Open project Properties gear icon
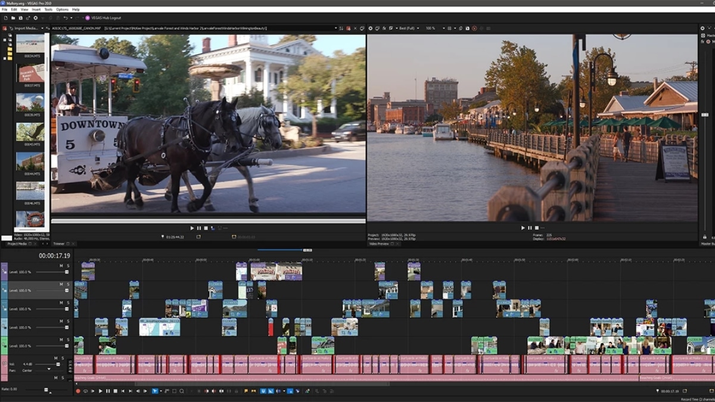The height and width of the screenshot is (402, 715). click(x=35, y=18)
